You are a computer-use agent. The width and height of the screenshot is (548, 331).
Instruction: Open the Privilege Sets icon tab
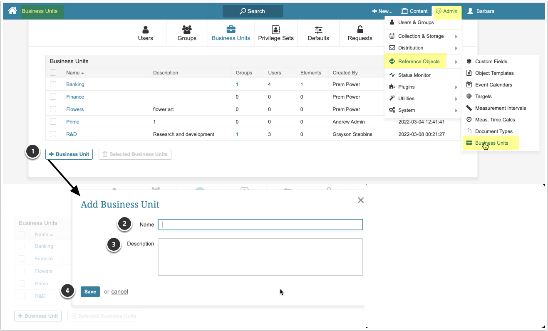[x=275, y=33]
